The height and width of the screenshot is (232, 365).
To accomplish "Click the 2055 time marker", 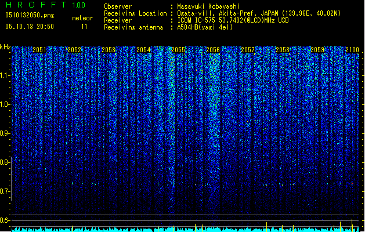I will coord(178,50).
